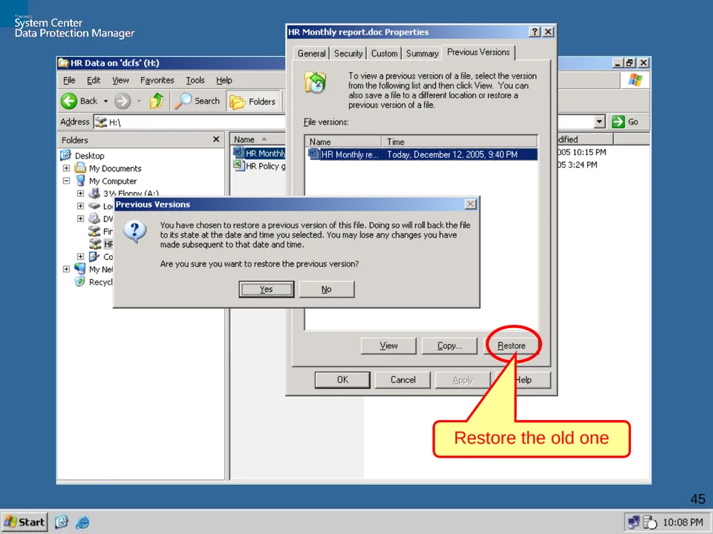The image size is (713, 534).
Task: Click No in the Previous Versions dialog
Action: click(327, 289)
